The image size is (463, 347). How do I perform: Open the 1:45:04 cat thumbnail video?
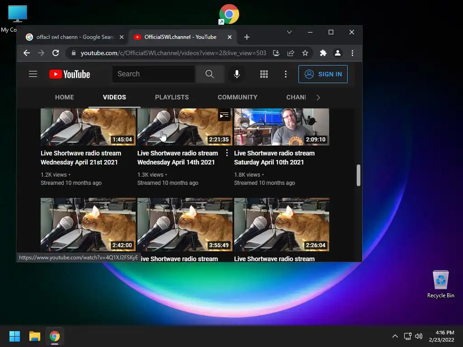coord(88,127)
